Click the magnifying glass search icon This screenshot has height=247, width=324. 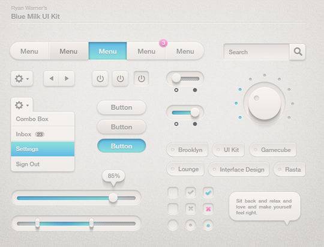click(x=298, y=52)
